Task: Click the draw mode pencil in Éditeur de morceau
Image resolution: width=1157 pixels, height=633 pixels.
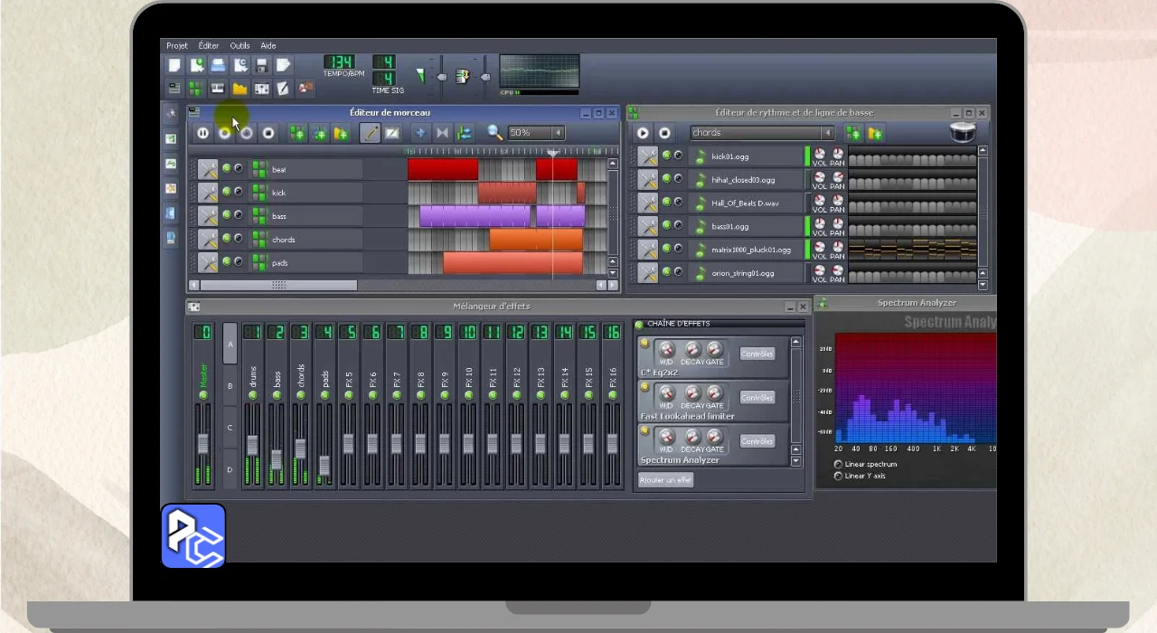Action: 370,133
